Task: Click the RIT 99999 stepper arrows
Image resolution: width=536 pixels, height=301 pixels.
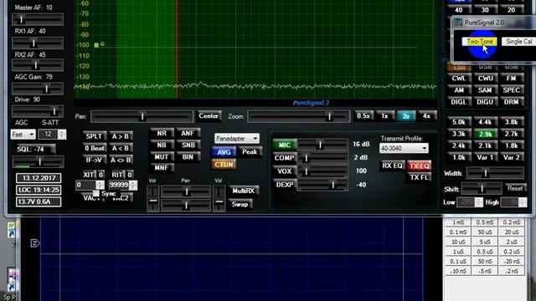Action: pyautogui.click(x=133, y=185)
